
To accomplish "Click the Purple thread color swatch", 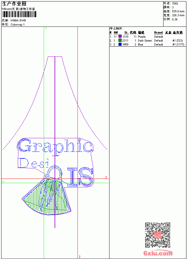I will tap(120, 36).
